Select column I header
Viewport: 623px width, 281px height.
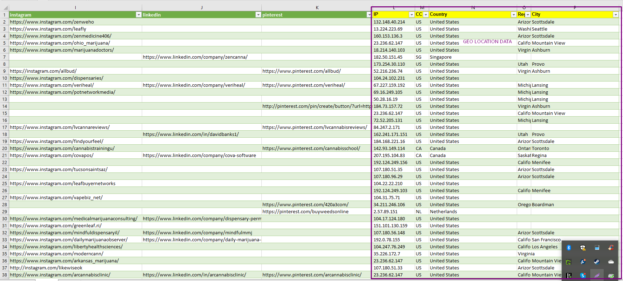point(75,7)
